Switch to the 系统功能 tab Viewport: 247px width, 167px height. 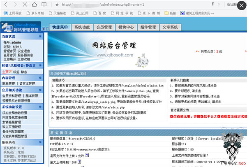point(82,27)
